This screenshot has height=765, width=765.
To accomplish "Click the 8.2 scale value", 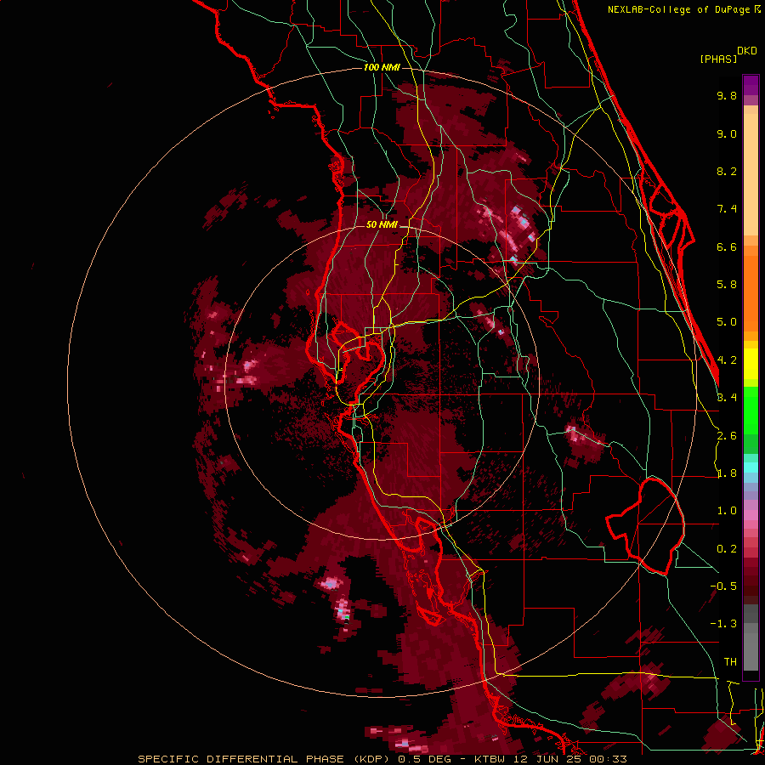I will pos(727,171).
